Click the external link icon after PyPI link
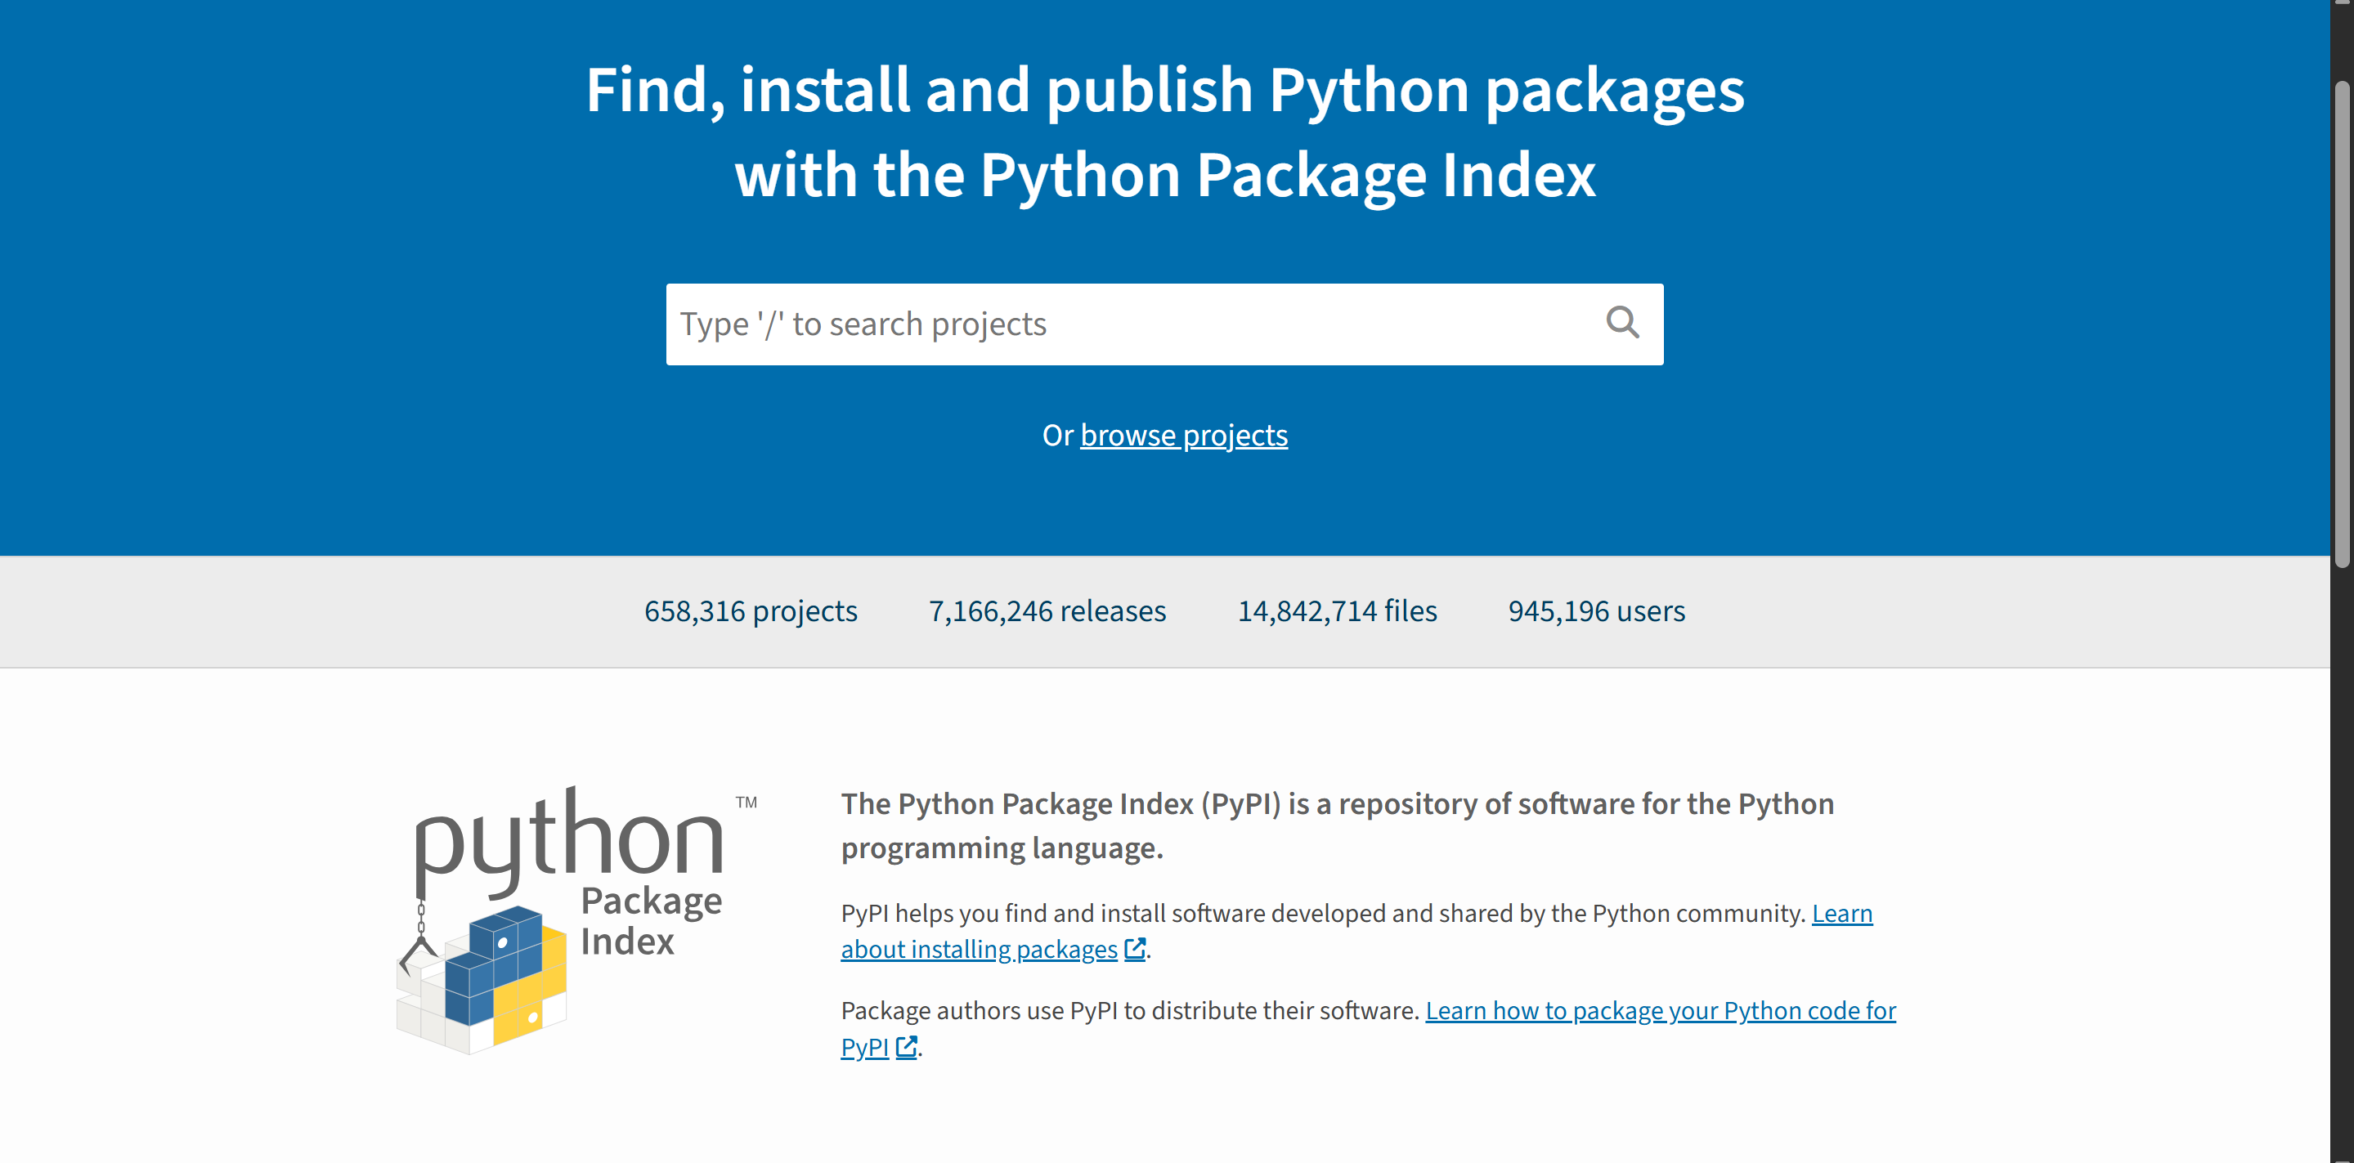 pyautogui.click(x=906, y=1048)
